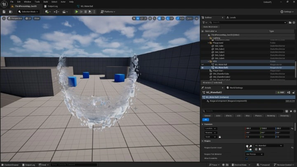
Task: Collapse the Playground folder in Outliner
Action: [208, 42]
